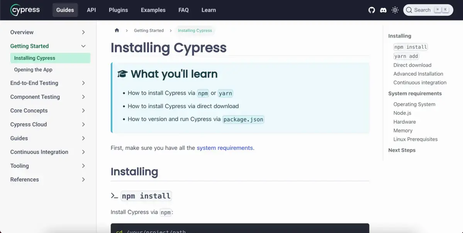Jump to Continuous integration in contents
The image size is (463, 233).
tap(420, 82)
